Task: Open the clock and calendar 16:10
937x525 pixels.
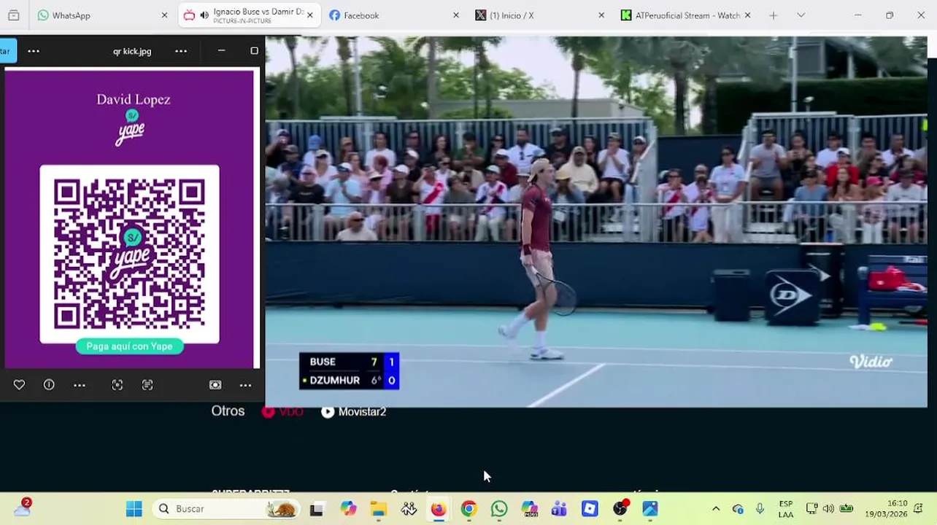Action: click(886, 509)
